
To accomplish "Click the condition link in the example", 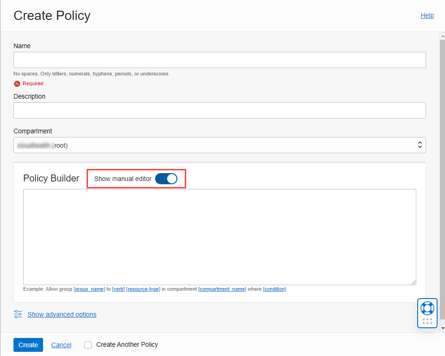I will click(x=274, y=289).
